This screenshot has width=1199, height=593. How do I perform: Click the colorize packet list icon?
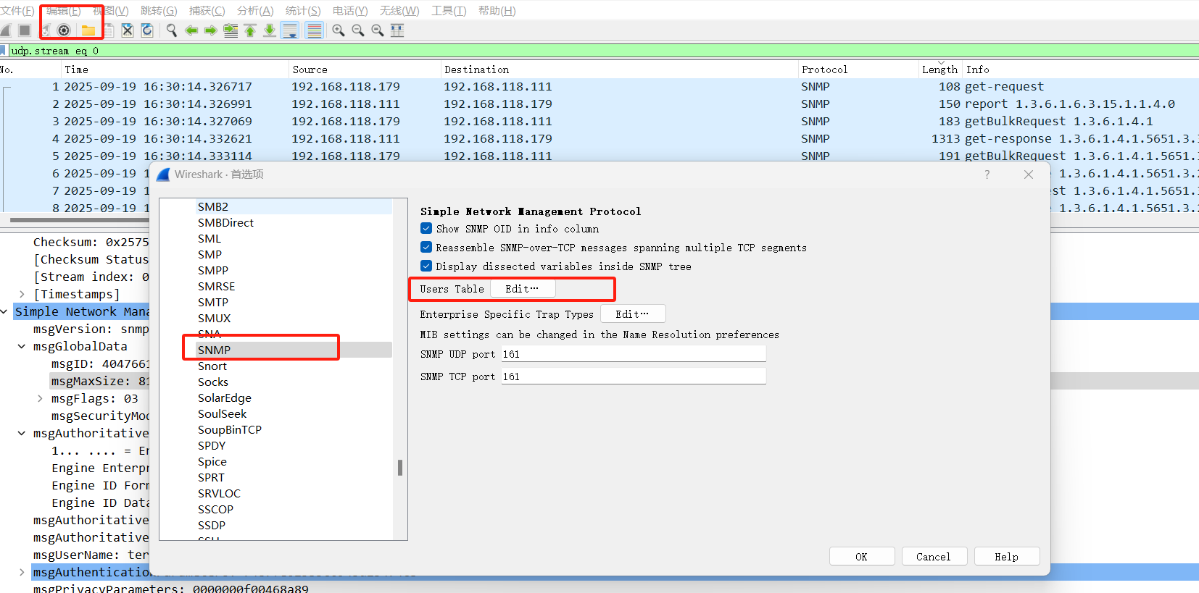coord(314,30)
